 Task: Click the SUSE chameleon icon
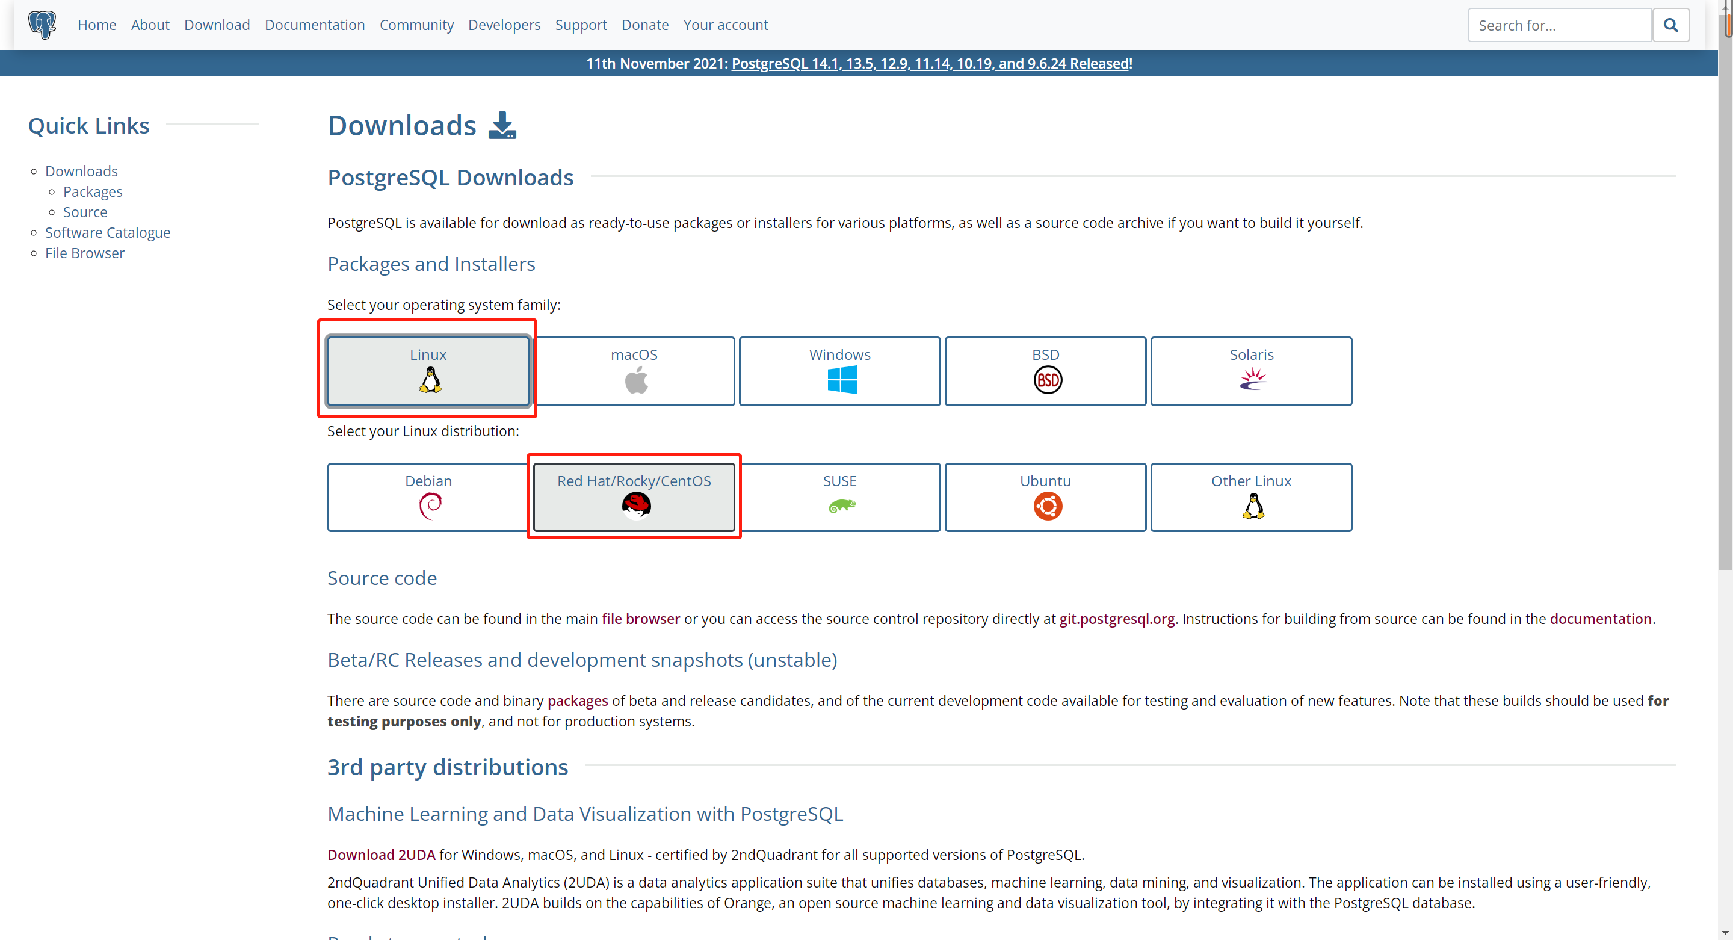click(842, 506)
